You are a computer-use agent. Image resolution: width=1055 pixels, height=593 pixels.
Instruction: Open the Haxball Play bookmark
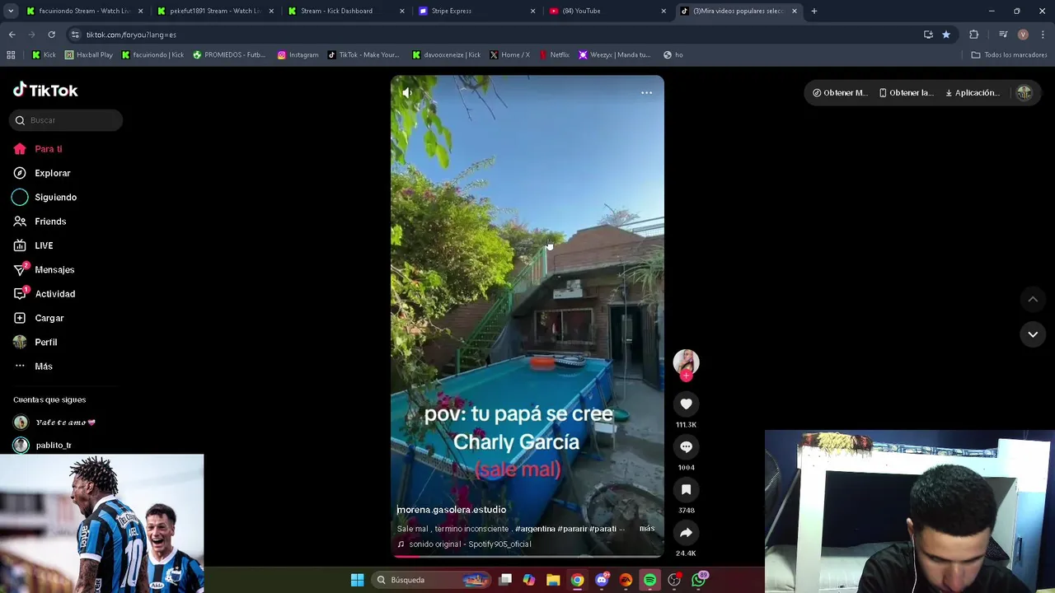pos(88,55)
